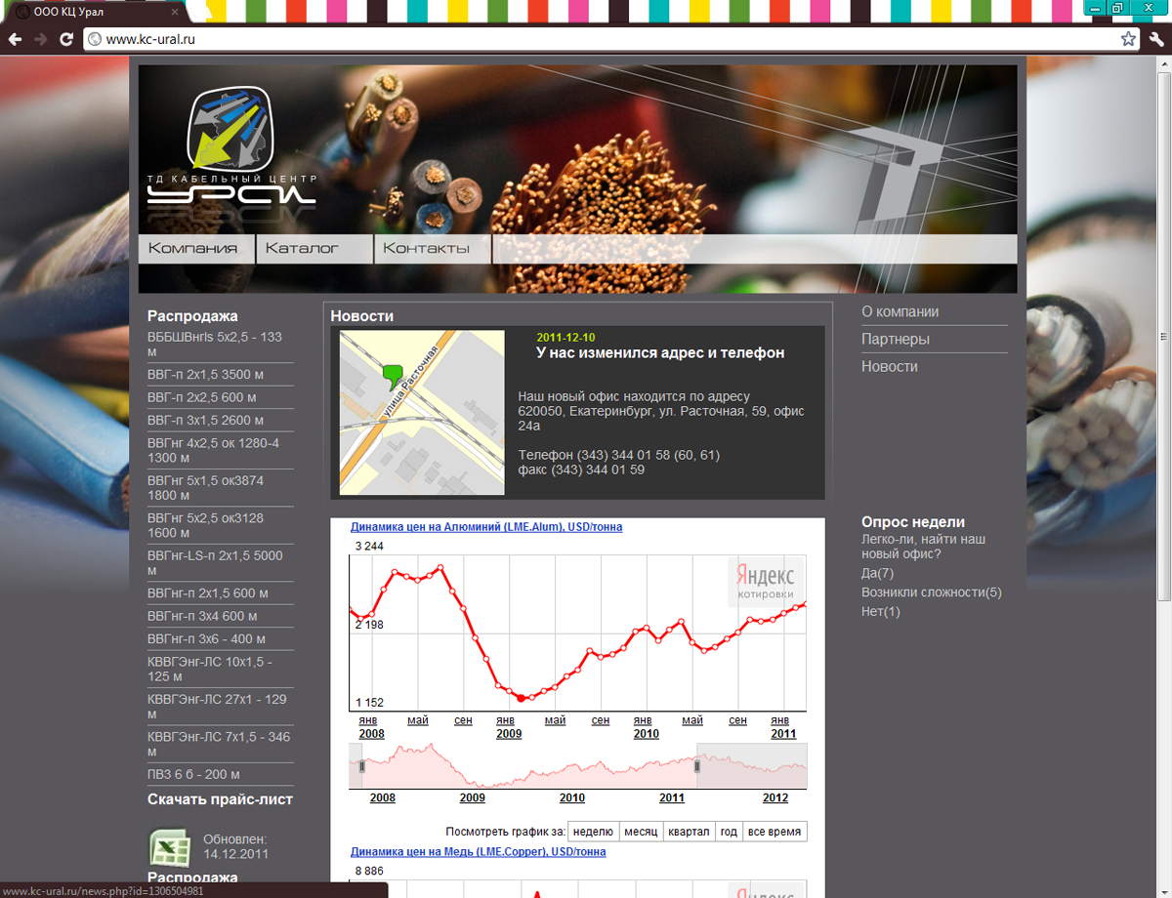Image resolution: width=1172 pixels, height=898 pixels.
Task: Click the Расточная street map thumbnail
Action: pyautogui.click(x=422, y=412)
